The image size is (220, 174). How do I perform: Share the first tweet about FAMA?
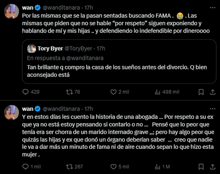coord(213,92)
